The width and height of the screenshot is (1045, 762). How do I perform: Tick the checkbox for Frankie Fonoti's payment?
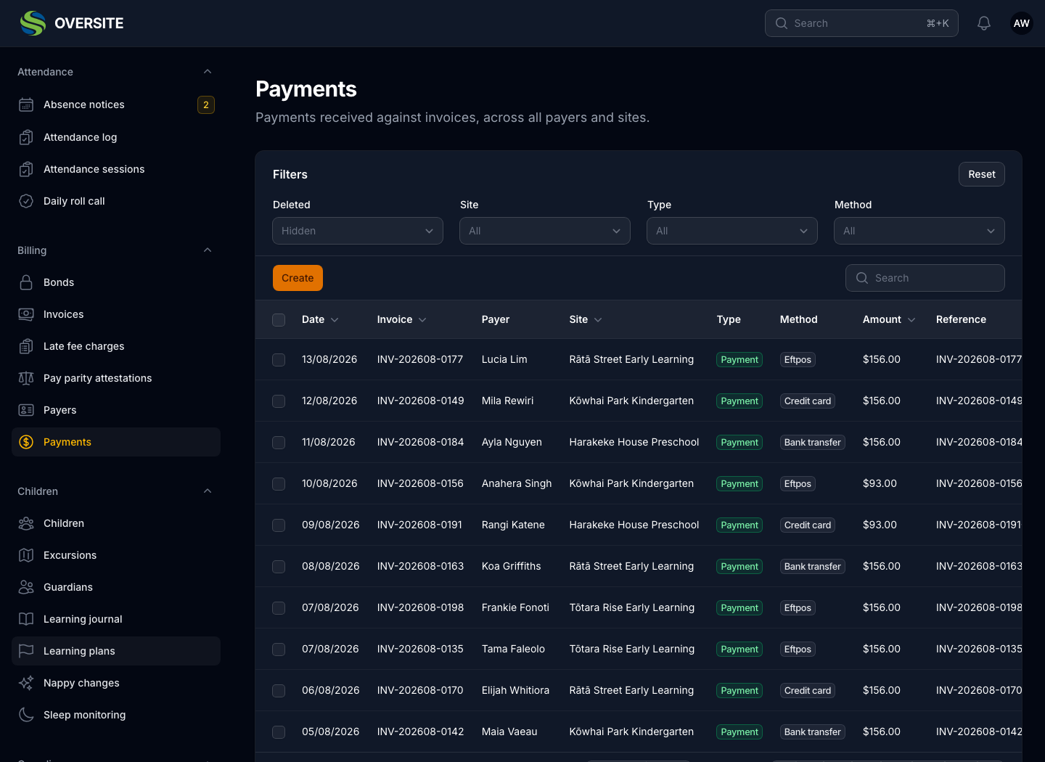point(279,608)
